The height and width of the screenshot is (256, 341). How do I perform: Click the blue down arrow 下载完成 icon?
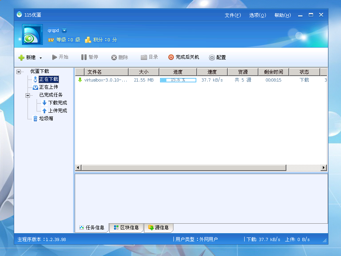pos(44,103)
